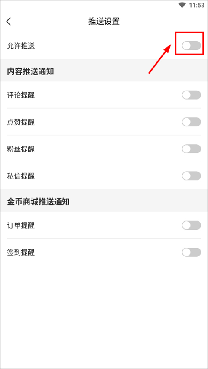Viewport: 208px width, 369px height.
Task: Enable the 允许推送 switch
Action: pyautogui.click(x=191, y=45)
